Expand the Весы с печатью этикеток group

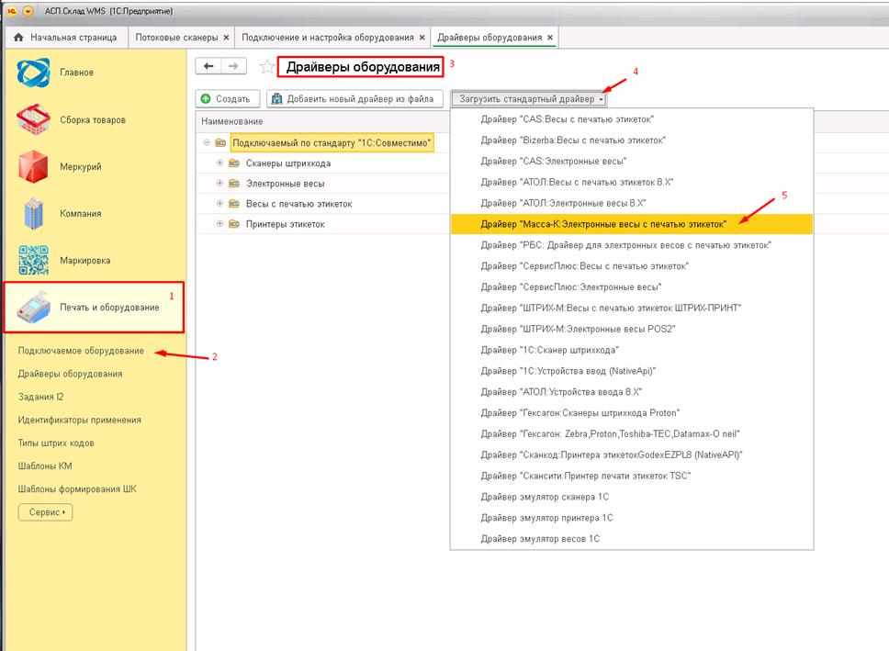pyautogui.click(x=220, y=203)
